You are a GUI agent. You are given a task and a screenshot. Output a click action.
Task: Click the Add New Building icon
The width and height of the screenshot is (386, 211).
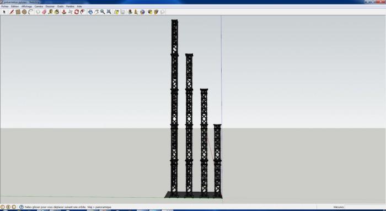(x=130, y=12)
